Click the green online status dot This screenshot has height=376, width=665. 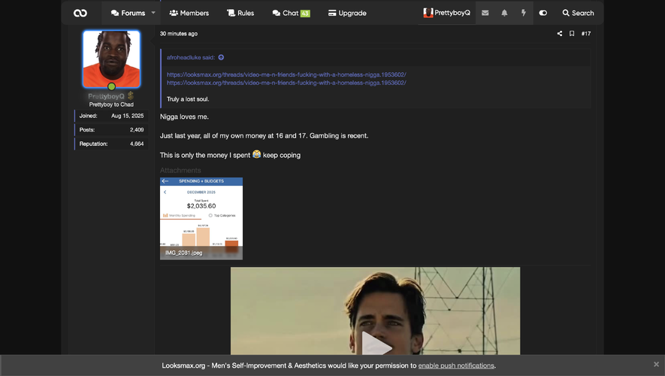click(x=111, y=86)
